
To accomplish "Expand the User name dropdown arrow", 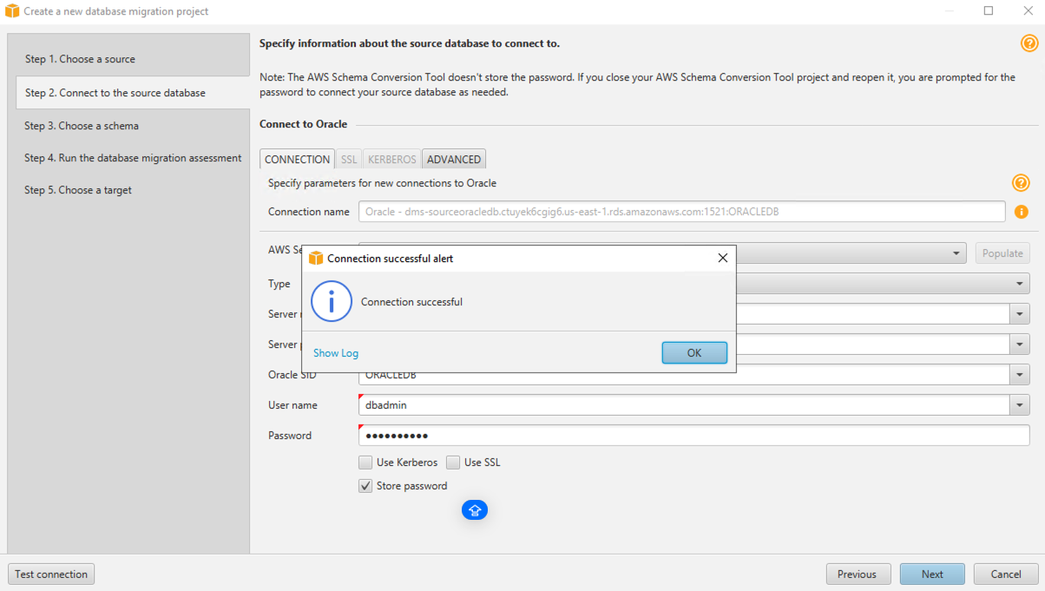I will (1020, 405).
